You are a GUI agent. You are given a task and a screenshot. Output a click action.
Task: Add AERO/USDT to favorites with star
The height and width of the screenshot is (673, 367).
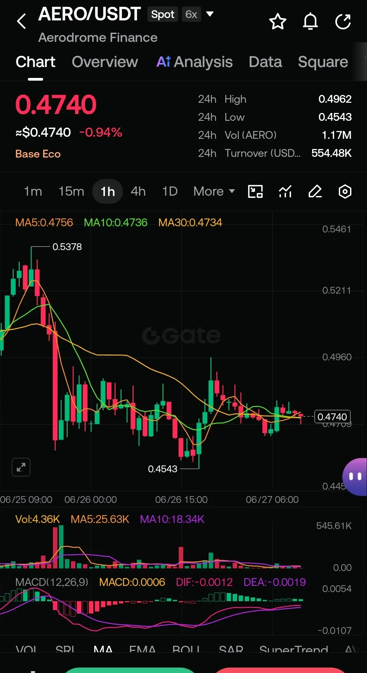click(x=278, y=21)
